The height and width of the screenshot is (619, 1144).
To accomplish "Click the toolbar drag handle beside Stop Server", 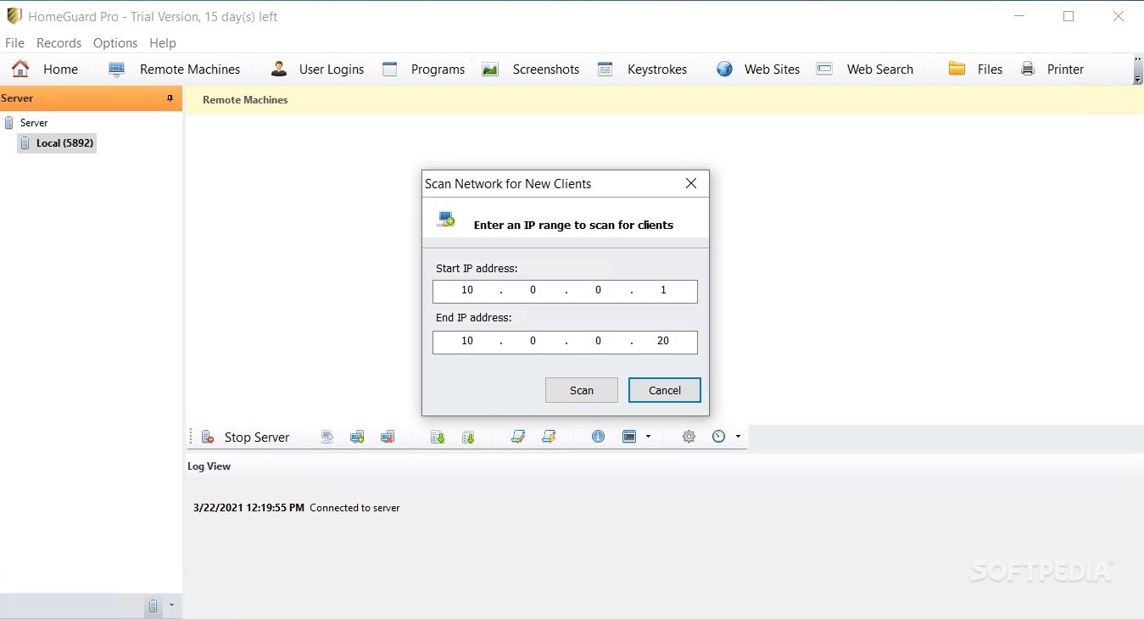I will (x=191, y=437).
